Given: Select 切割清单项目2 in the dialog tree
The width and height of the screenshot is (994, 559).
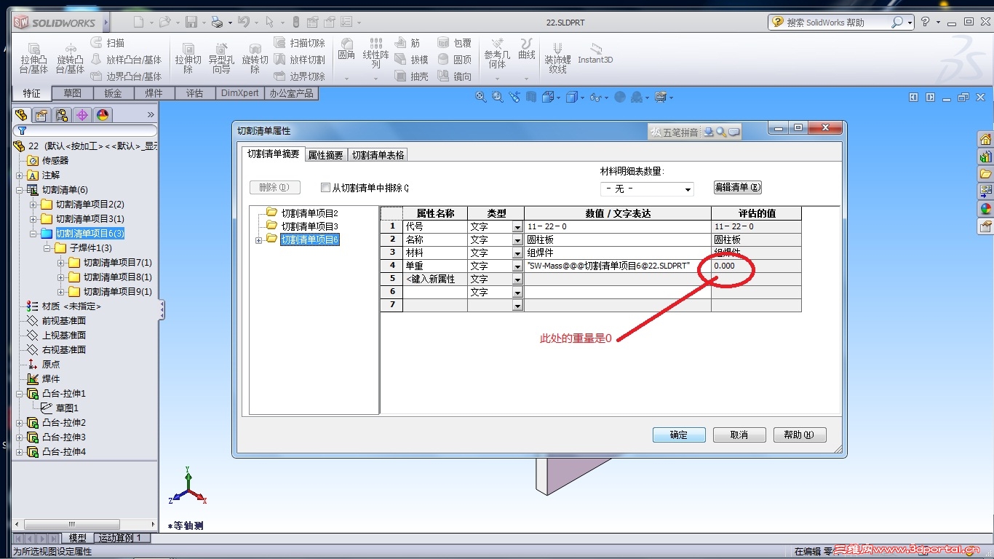Looking at the screenshot, I should 310,213.
